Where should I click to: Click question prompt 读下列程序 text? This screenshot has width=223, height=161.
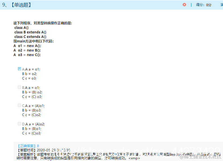point(43,23)
